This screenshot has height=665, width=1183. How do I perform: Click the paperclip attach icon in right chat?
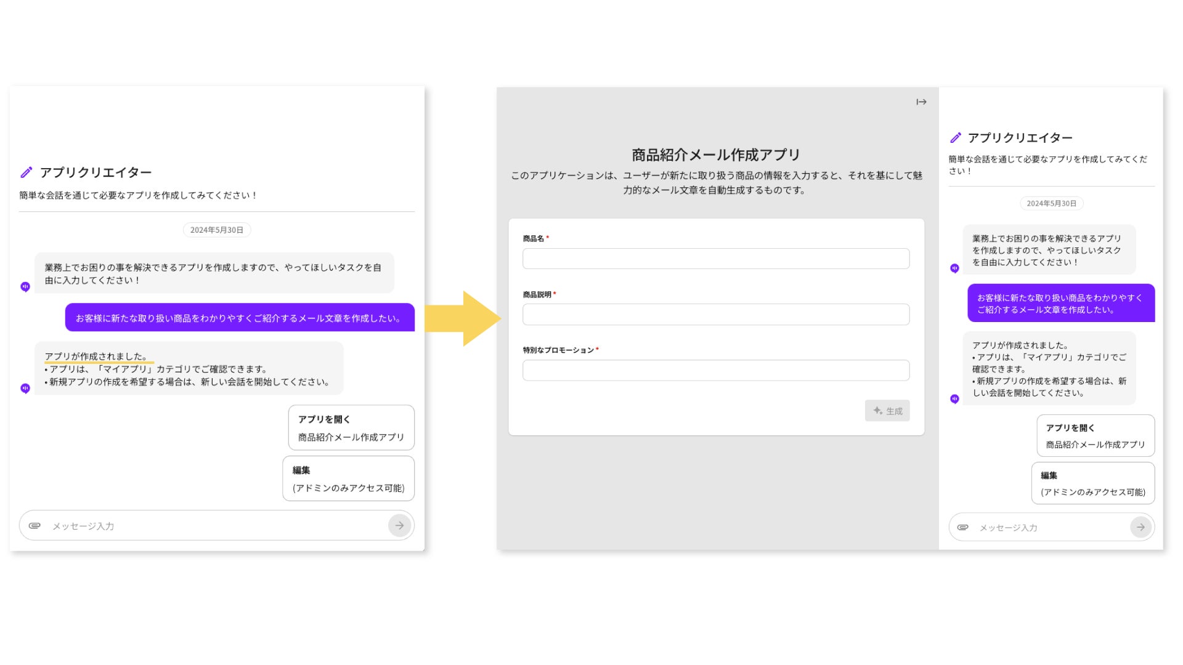pos(962,528)
